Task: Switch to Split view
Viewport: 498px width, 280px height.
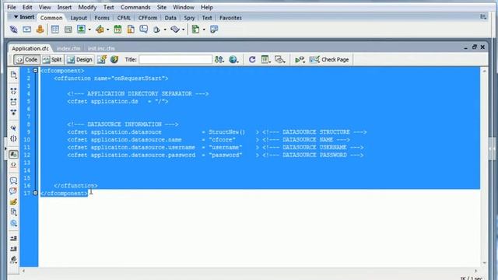Action: (52, 59)
